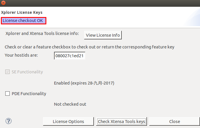Viewport: 200px width, 128px height.
Task: Click Xplorer and Xtensa Tools license info label
Action: [x=42, y=33]
